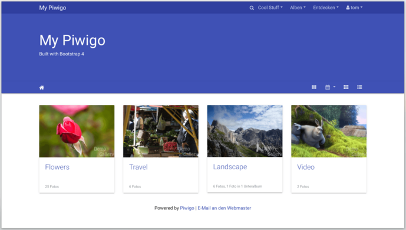Open the Landscape album title

[230, 167]
